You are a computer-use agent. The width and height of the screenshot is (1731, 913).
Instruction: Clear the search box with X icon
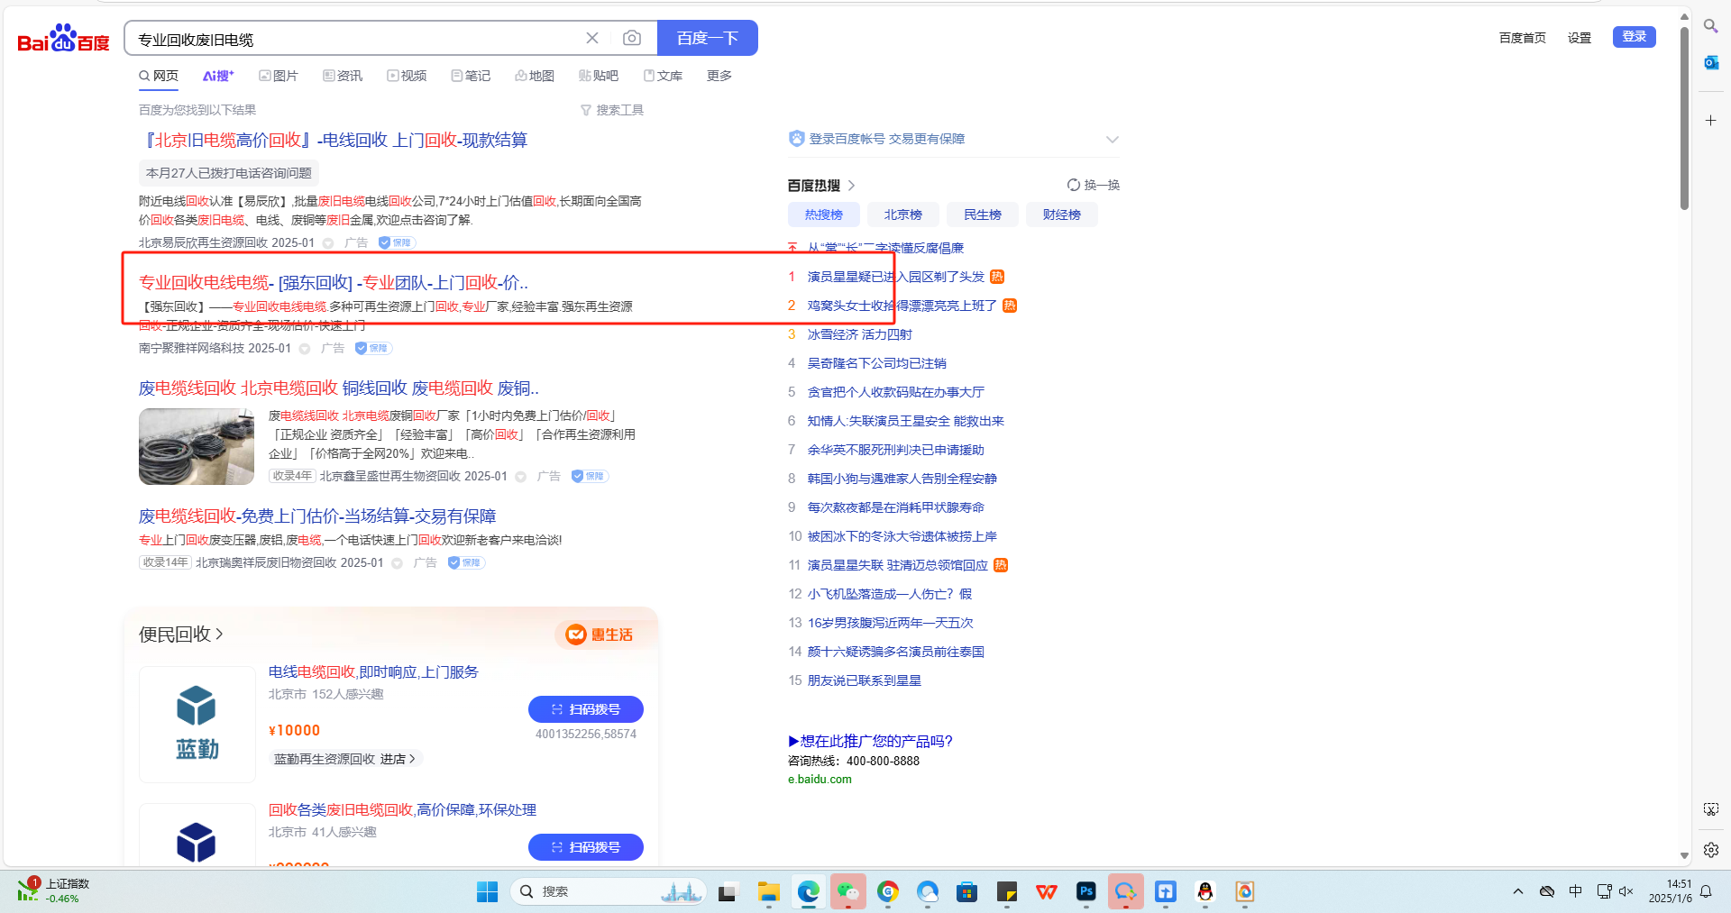pos(592,38)
